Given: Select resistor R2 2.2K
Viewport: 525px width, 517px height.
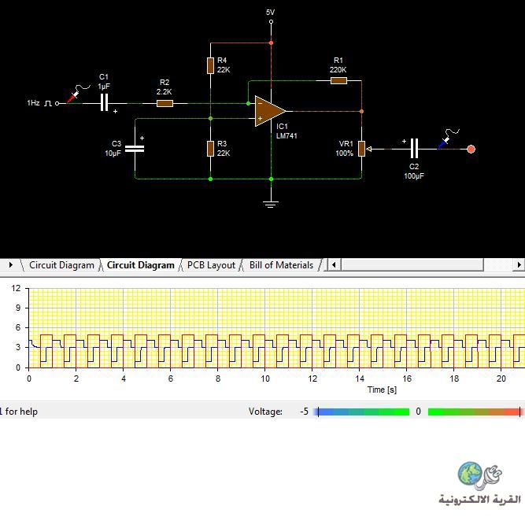Looking at the screenshot, I should (x=165, y=103).
